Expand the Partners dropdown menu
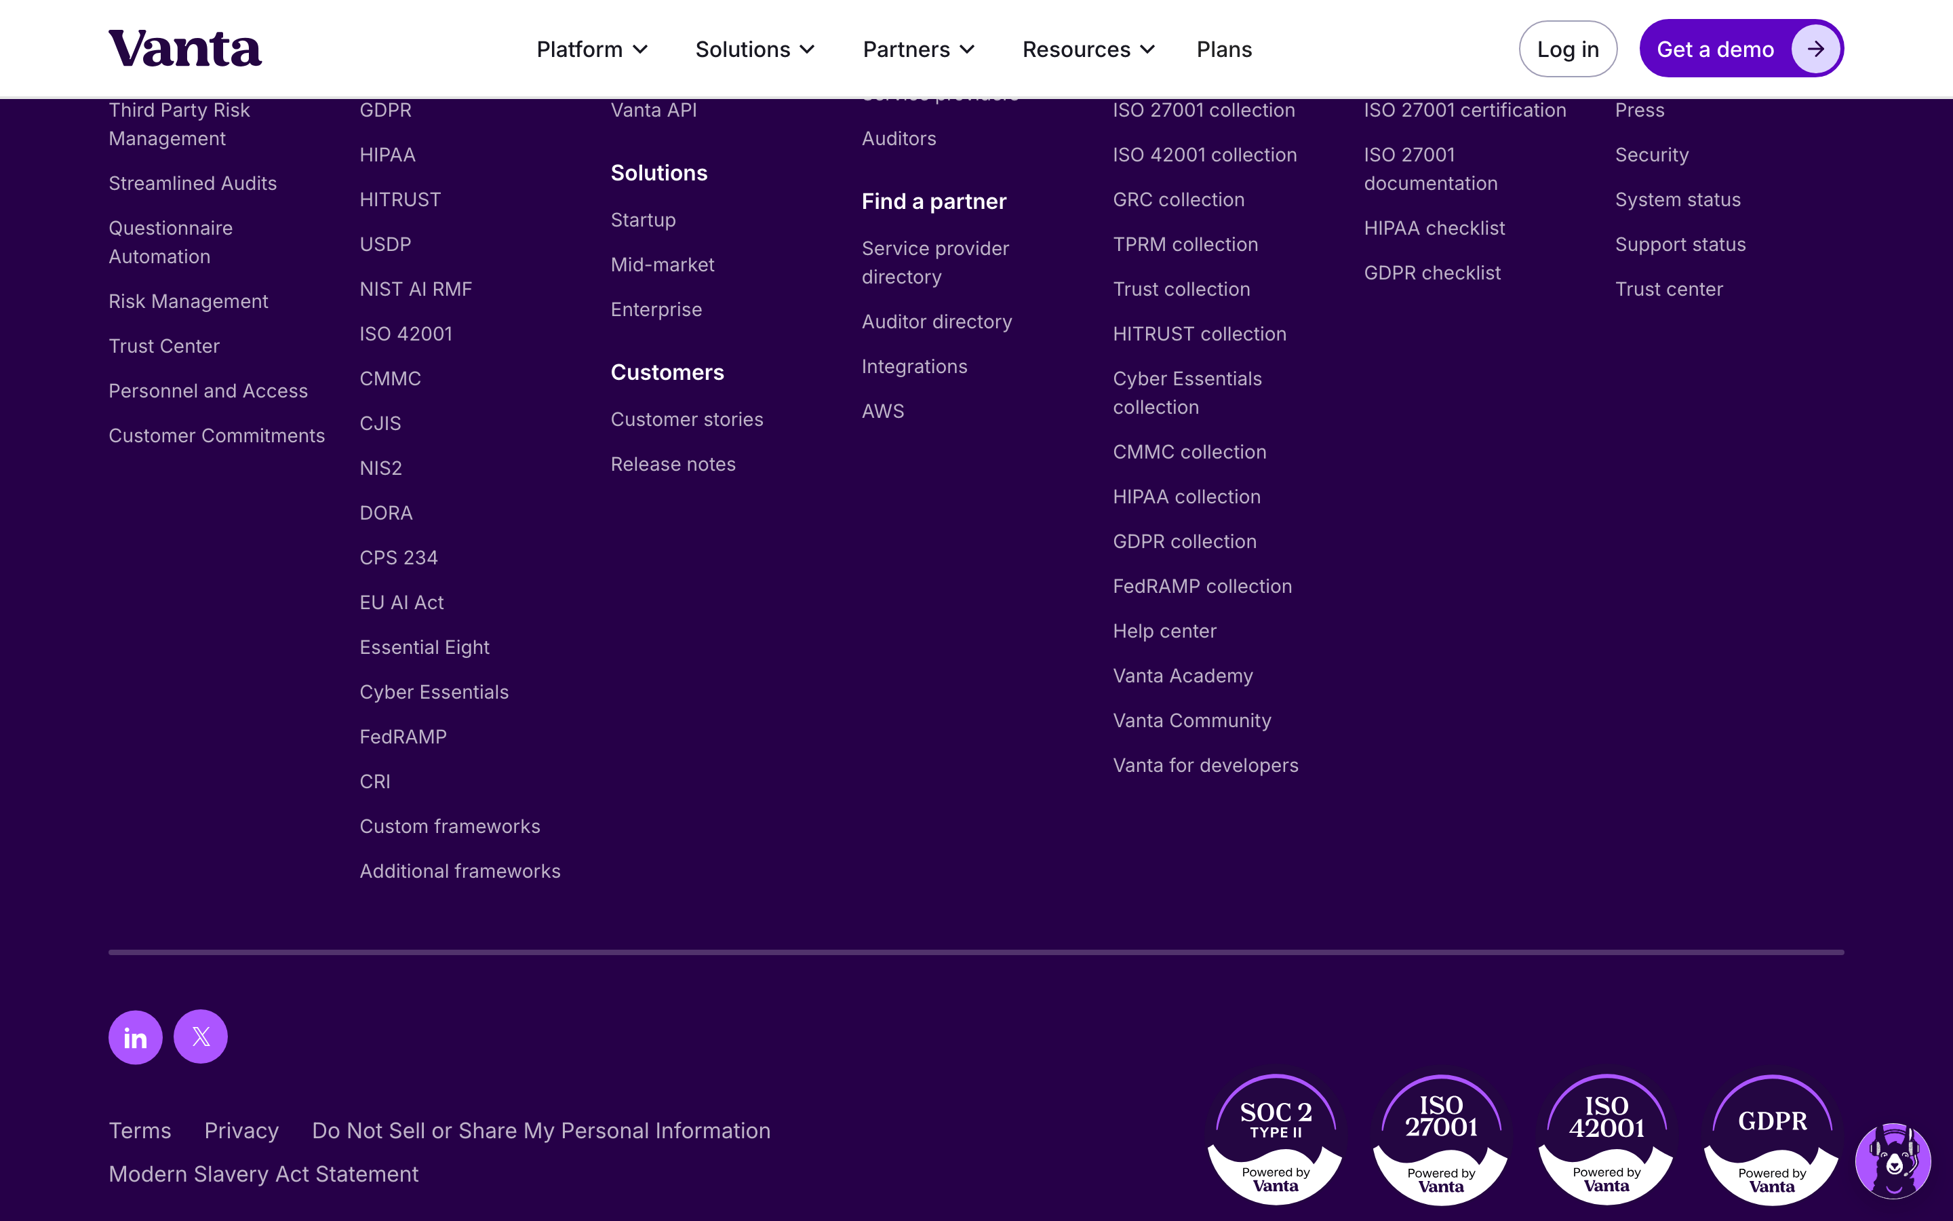 coord(920,50)
